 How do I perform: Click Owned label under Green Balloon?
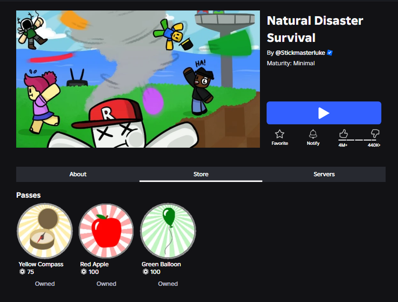(168, 284)
